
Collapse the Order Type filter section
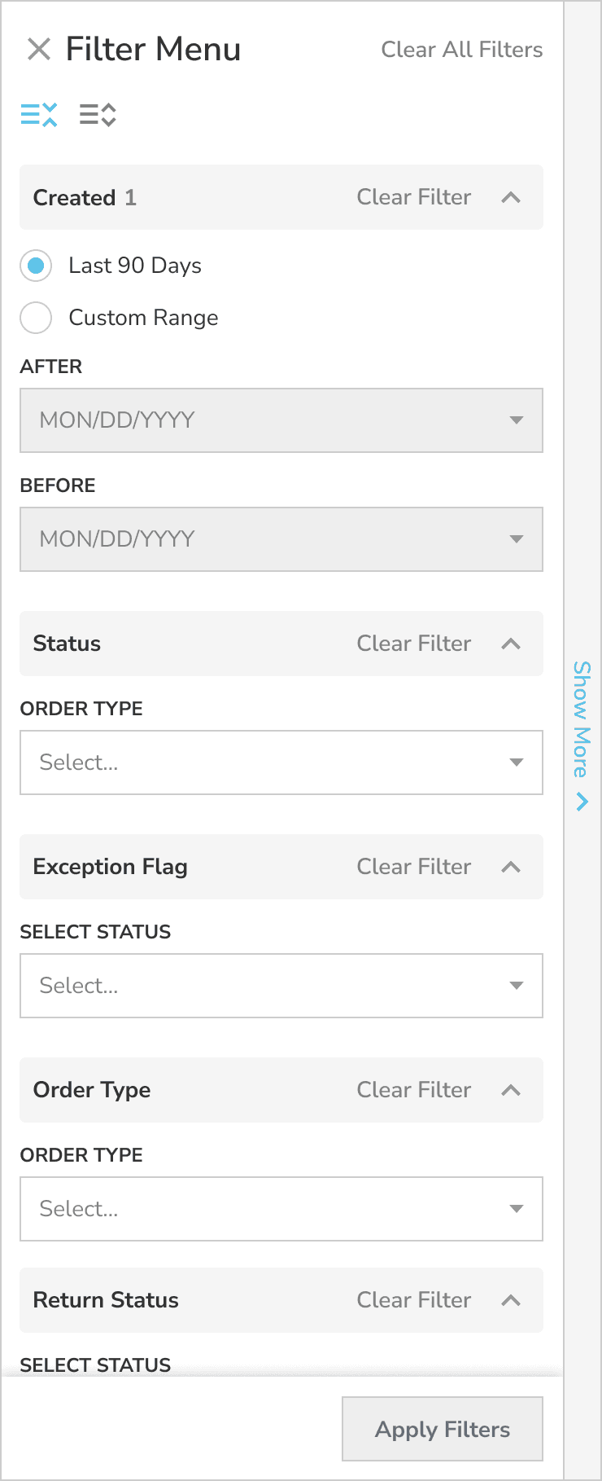(x=511, y=1090)
